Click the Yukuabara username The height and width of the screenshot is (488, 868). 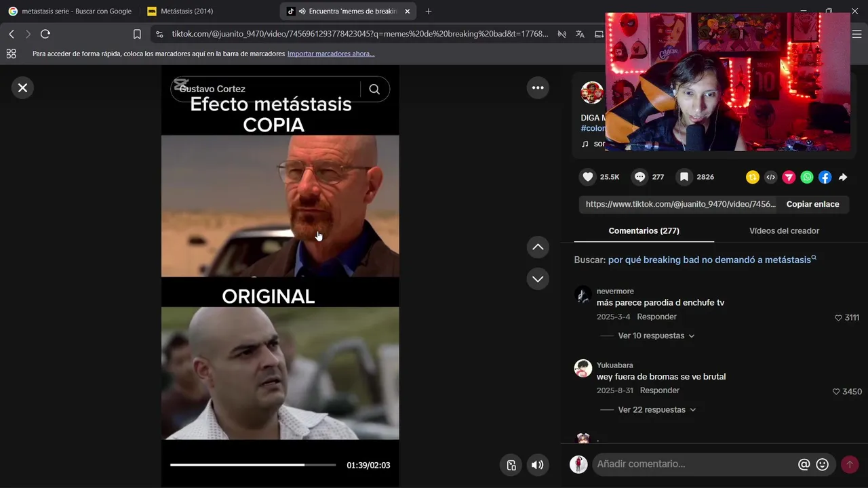click(614, 365)
